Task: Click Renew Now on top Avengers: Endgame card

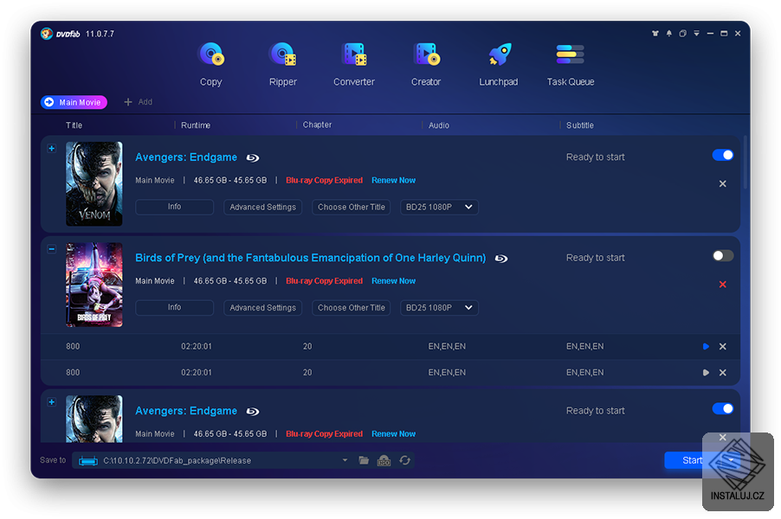Action: pyautogui.click(x=393, y=180)
